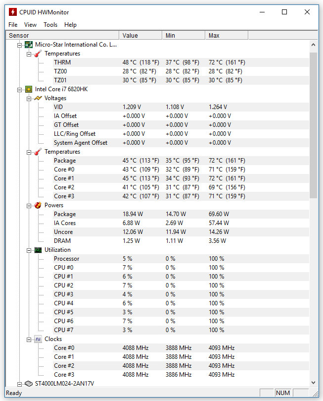The image size is (323, 401).
Task: Click the HWMonitor lightning app icon
Action: click(x=12, y=12)
